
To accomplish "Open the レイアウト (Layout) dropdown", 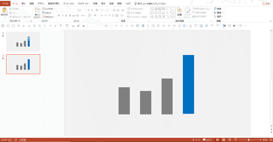I will [48, 9].
